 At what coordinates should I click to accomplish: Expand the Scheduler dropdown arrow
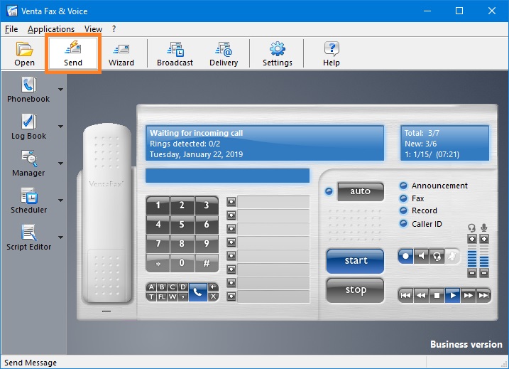tap(61, 200)
